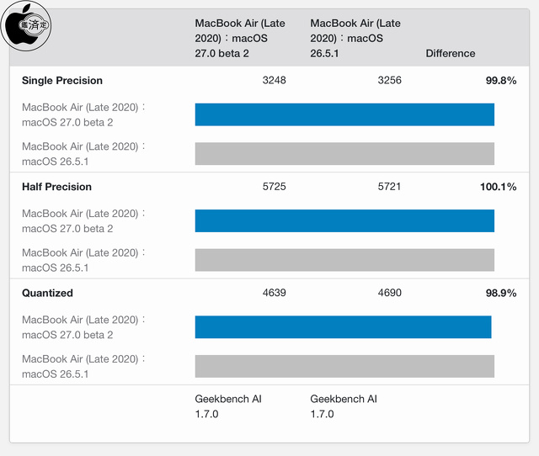The image size is (539, 456).
Task: Click the macOS 27.0 beta 2 label under Half Precision
Action: [83, 220]
